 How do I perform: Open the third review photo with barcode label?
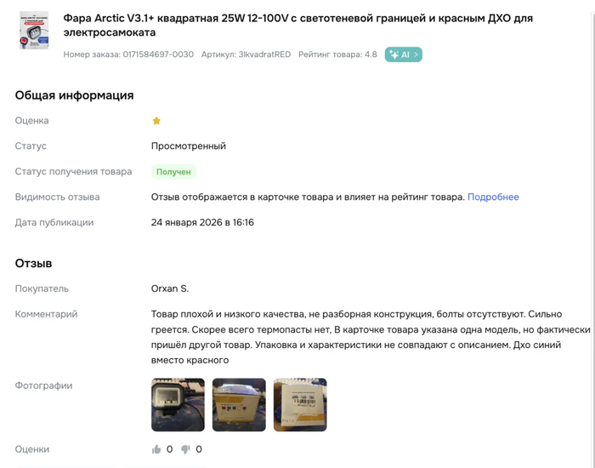[300, 405]
